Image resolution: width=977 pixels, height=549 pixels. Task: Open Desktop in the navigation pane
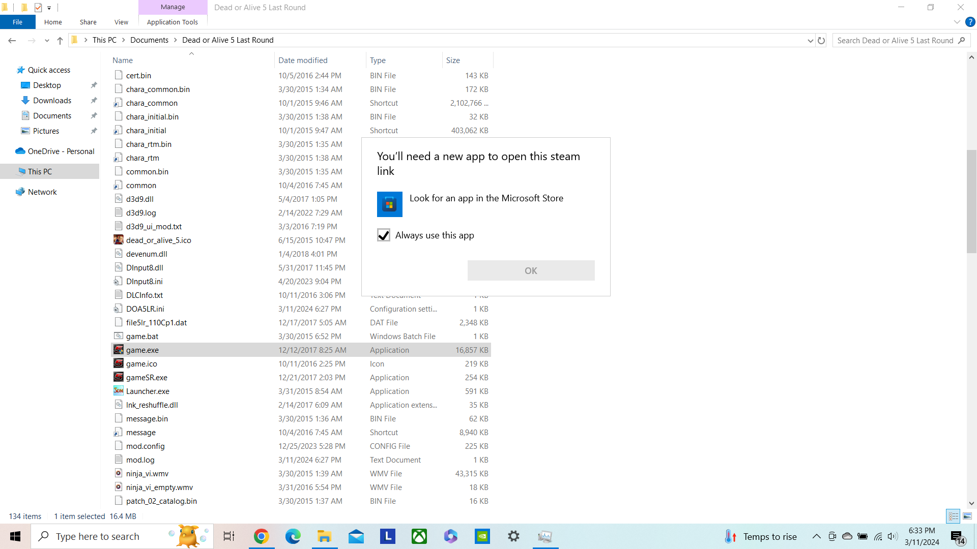(x=47, y=85)
